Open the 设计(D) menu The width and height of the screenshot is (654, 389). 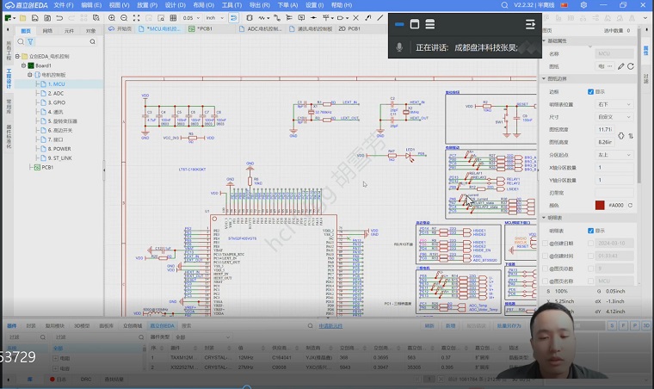point(176,5)
